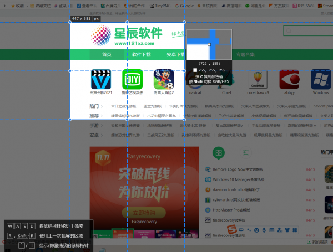Open the 收藏夹栏 bookmarks folder
This screenshot has height=252, width=333.
tap(41, 6)
